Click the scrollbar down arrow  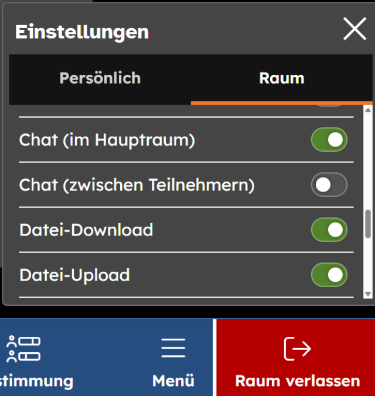pyautogui.click(x=368, y=293)
